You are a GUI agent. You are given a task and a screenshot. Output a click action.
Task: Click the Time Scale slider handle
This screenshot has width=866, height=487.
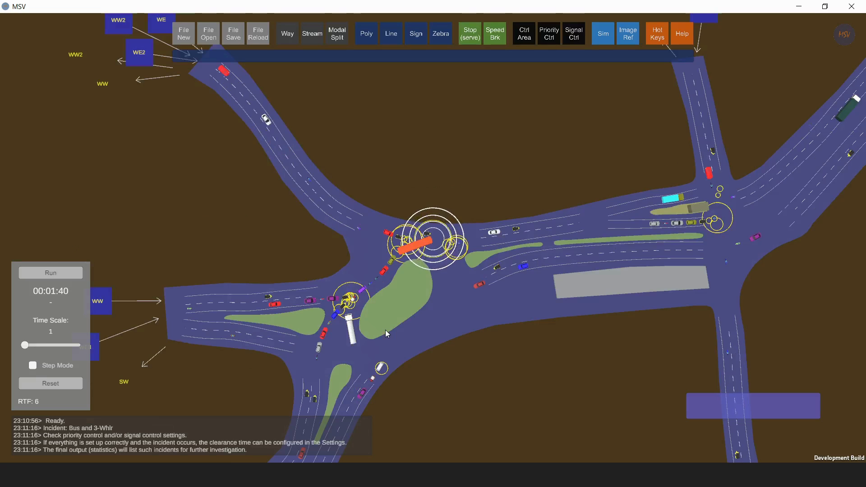[25, 345]
